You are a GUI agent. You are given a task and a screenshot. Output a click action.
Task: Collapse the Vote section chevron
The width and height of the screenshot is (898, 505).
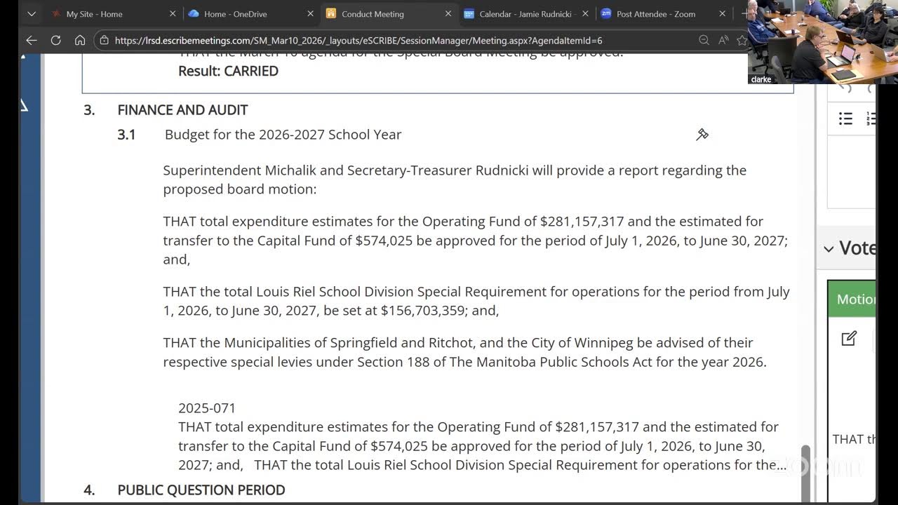pos(829,248)
